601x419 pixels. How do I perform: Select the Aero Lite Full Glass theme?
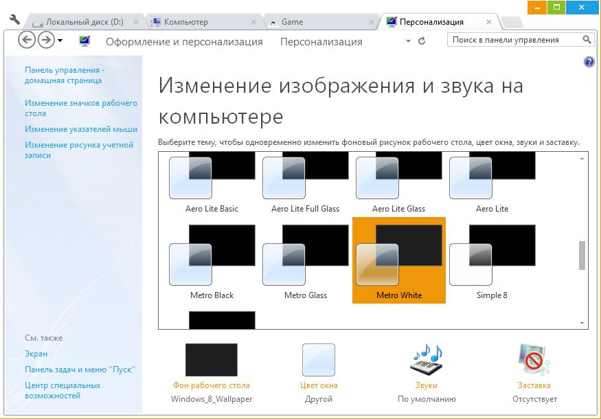pos(306,183)
